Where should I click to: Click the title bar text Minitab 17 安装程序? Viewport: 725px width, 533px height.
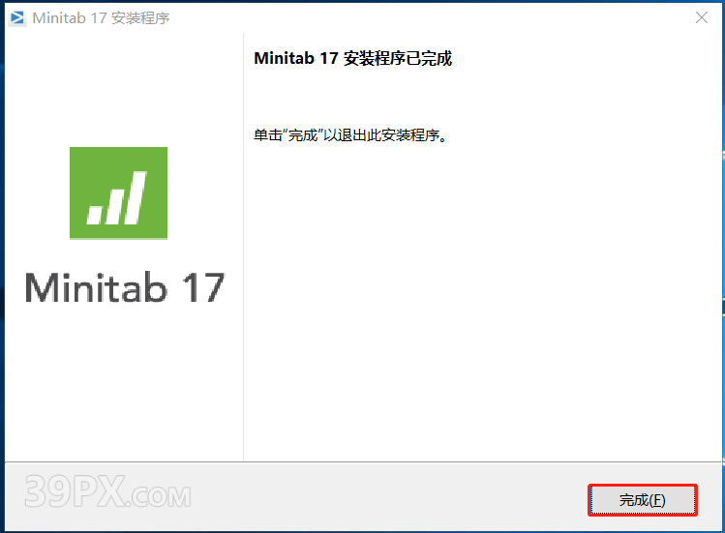coord(101,18)
